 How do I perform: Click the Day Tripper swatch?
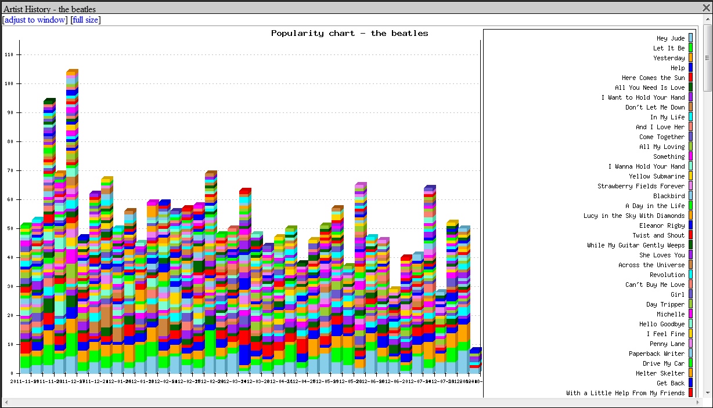690,304
